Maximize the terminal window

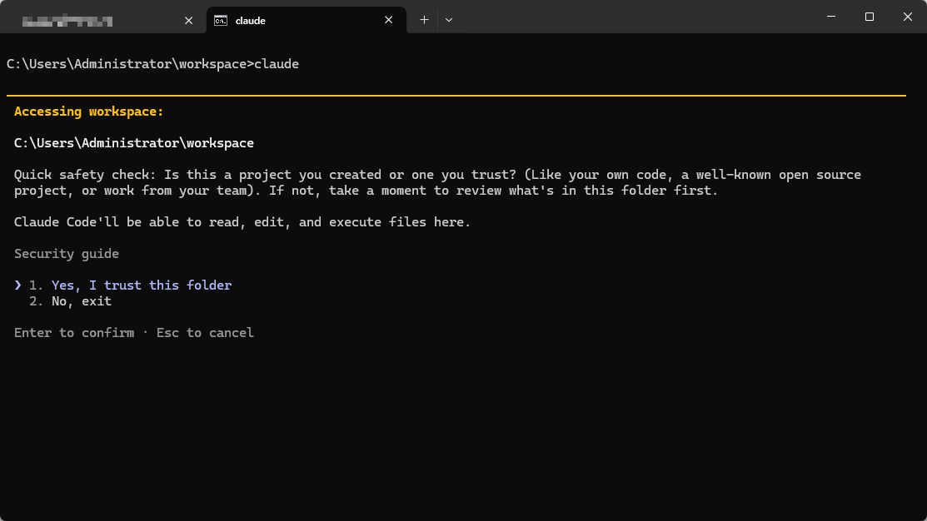tap(869, 17)
